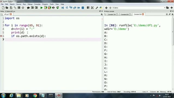The image size is (174, 98).
Task: Create a new file from the toolbar
Action: [3, 8]
